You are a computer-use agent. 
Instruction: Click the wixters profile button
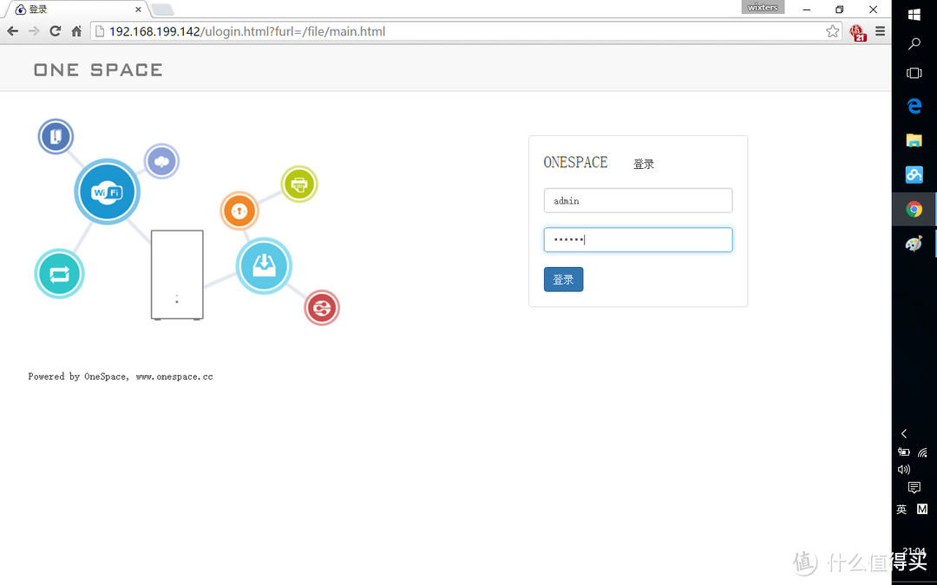[763, 8]
